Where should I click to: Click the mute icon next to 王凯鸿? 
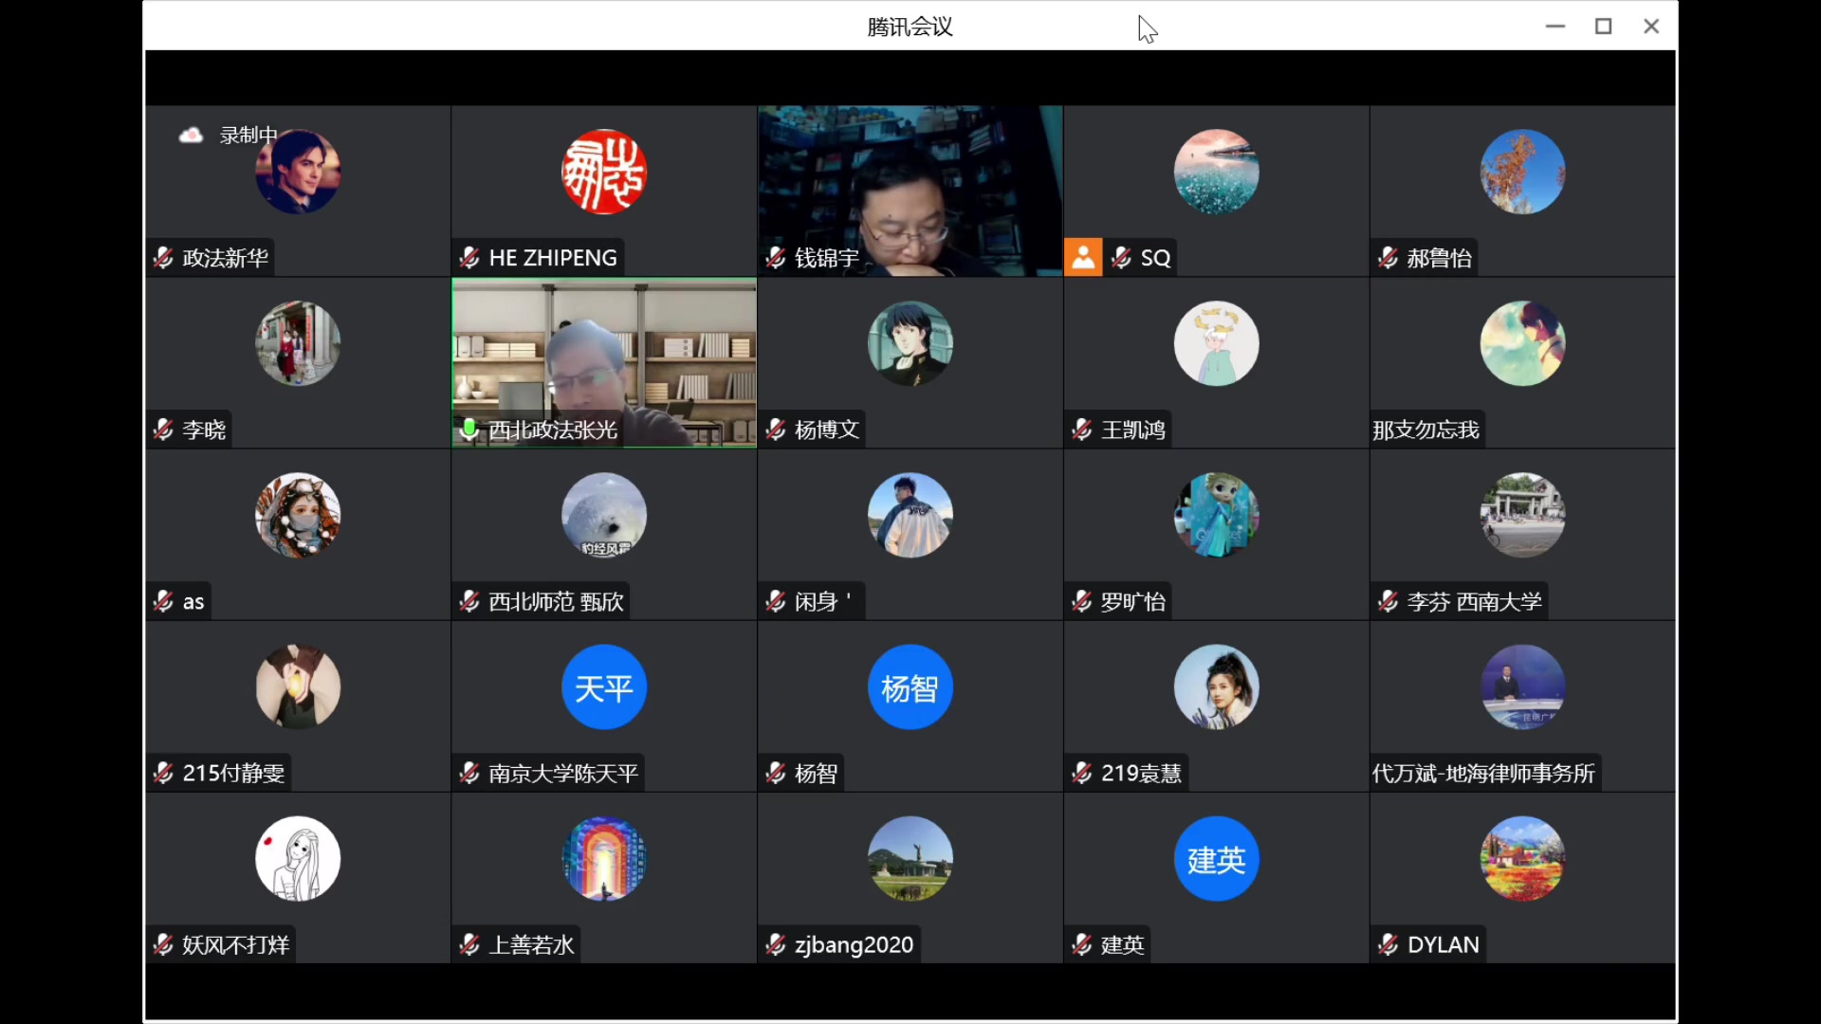[1080, 429]
